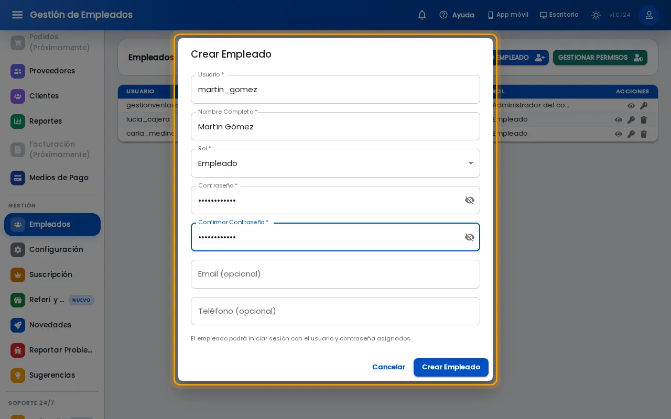Delete lucia_cajera with the trash icon
671x419 pixels.
pos(644,120)
